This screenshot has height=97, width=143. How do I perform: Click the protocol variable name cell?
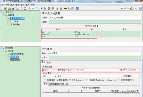pos(58,32)
